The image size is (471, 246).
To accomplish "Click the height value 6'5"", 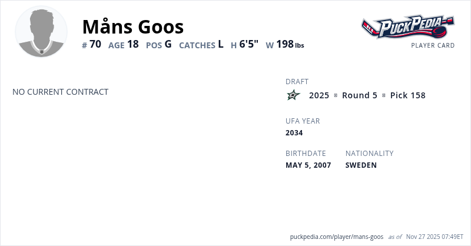I will [x=248, y=44].
